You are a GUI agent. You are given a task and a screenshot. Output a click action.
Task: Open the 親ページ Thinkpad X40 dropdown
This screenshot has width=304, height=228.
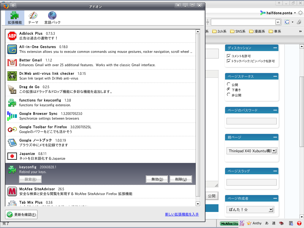[x=252, y=151]
